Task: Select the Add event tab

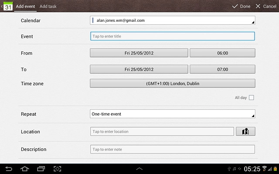Action: (x=25, y=7)
